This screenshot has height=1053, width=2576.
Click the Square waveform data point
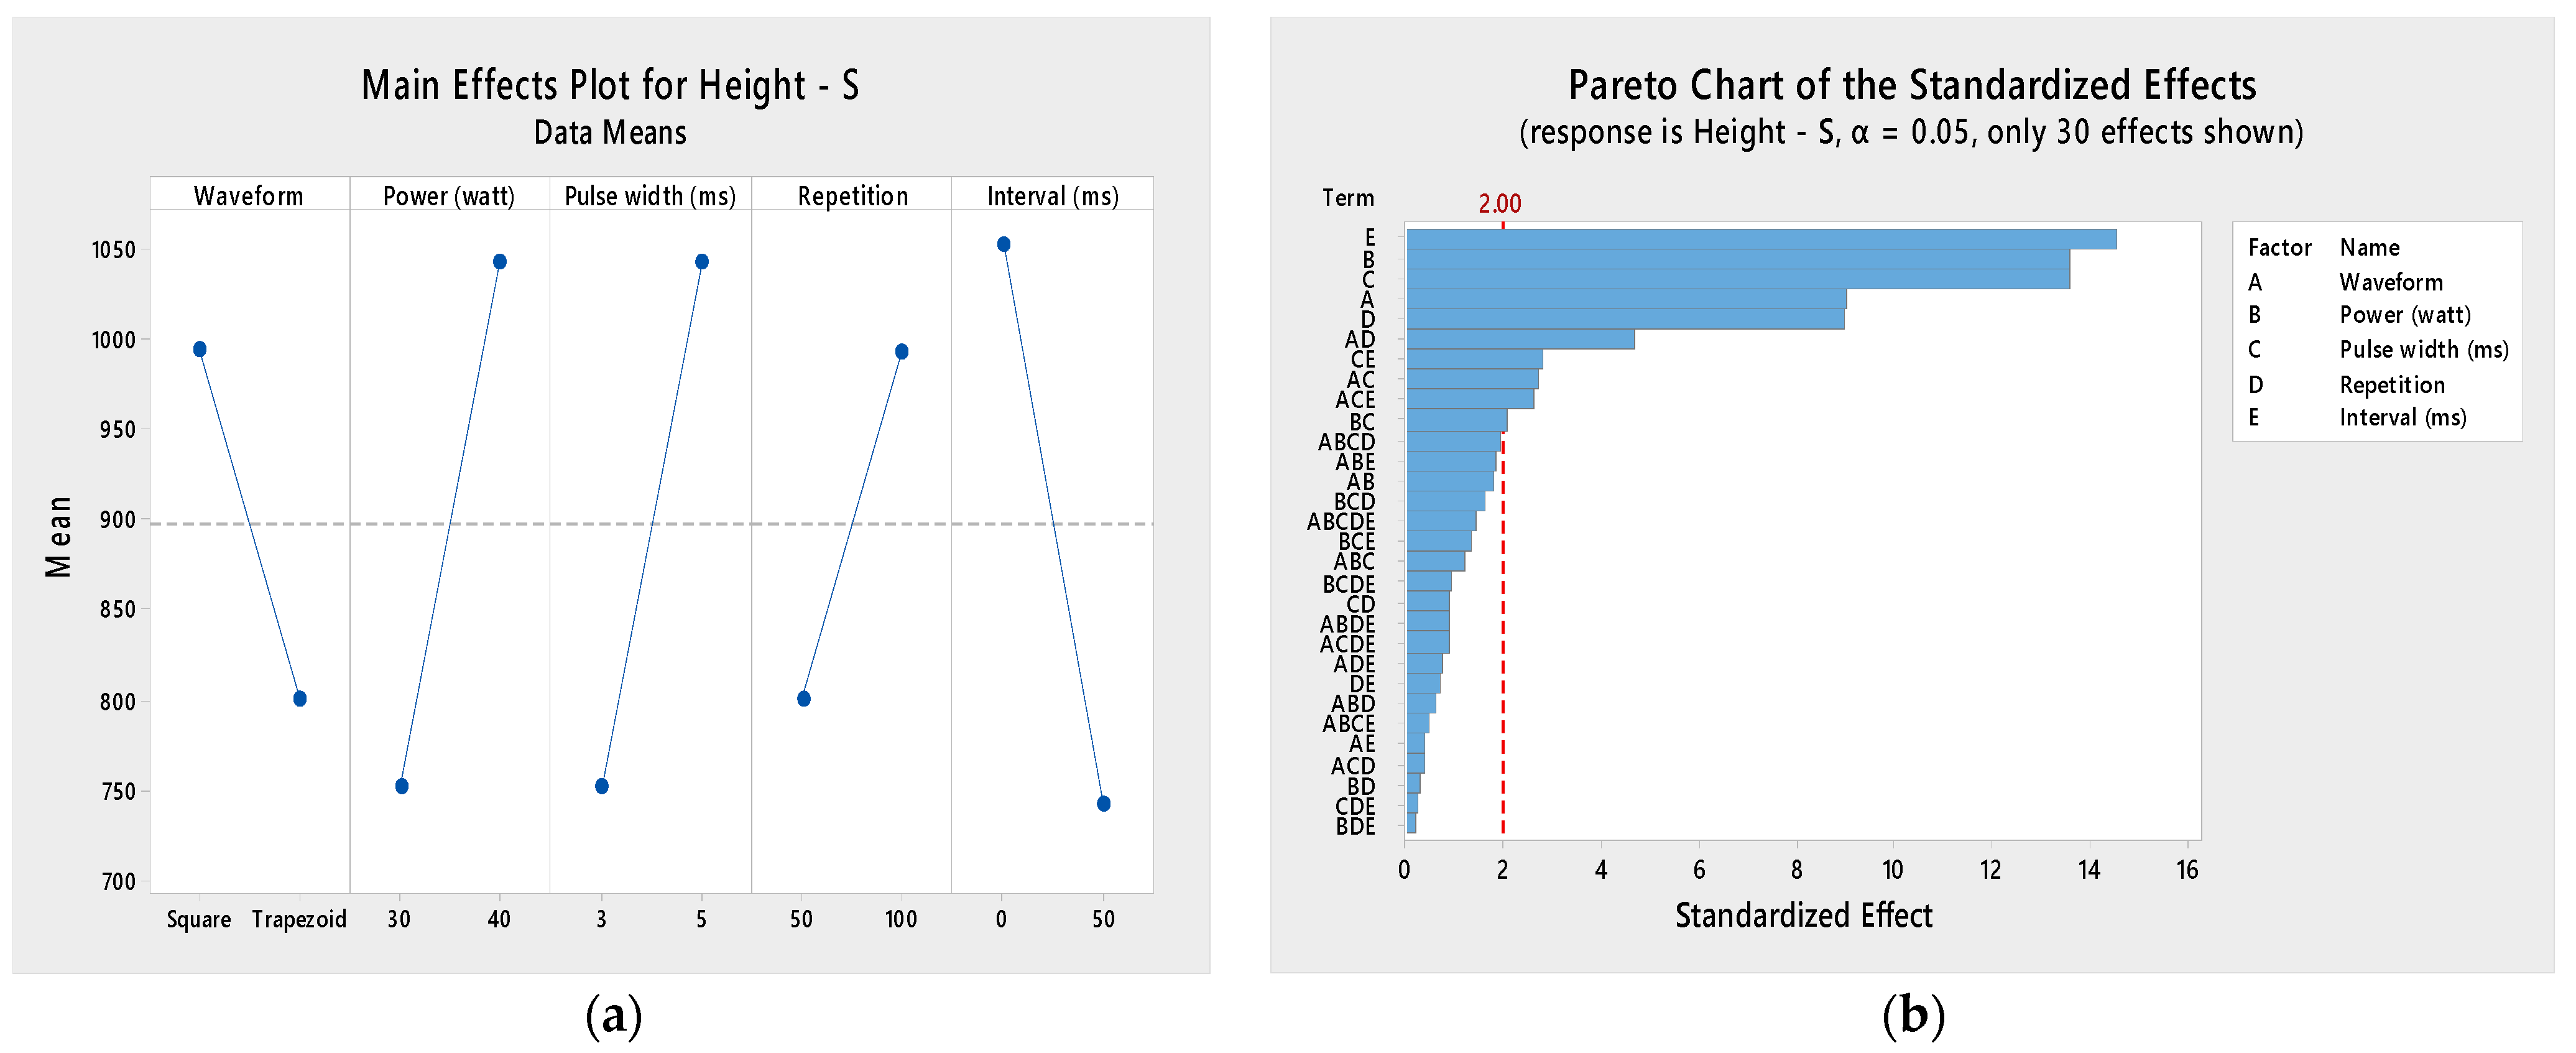click(200, 349)
